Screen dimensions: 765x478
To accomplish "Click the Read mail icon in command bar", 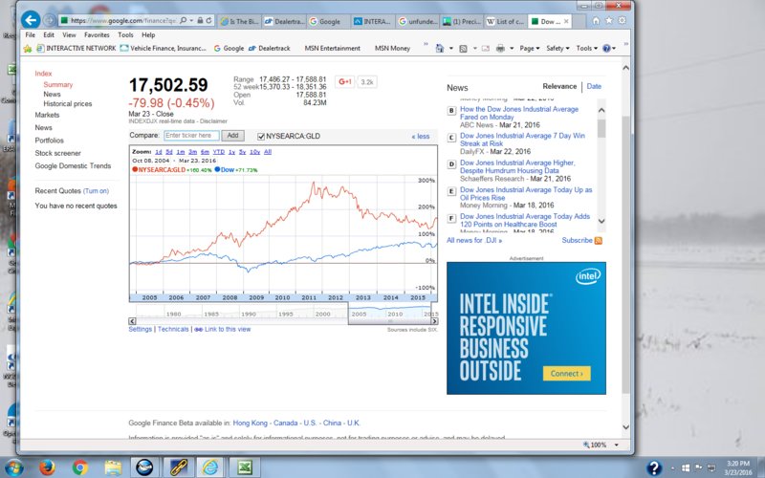I will pyautogui.click(x=486, y=49).
